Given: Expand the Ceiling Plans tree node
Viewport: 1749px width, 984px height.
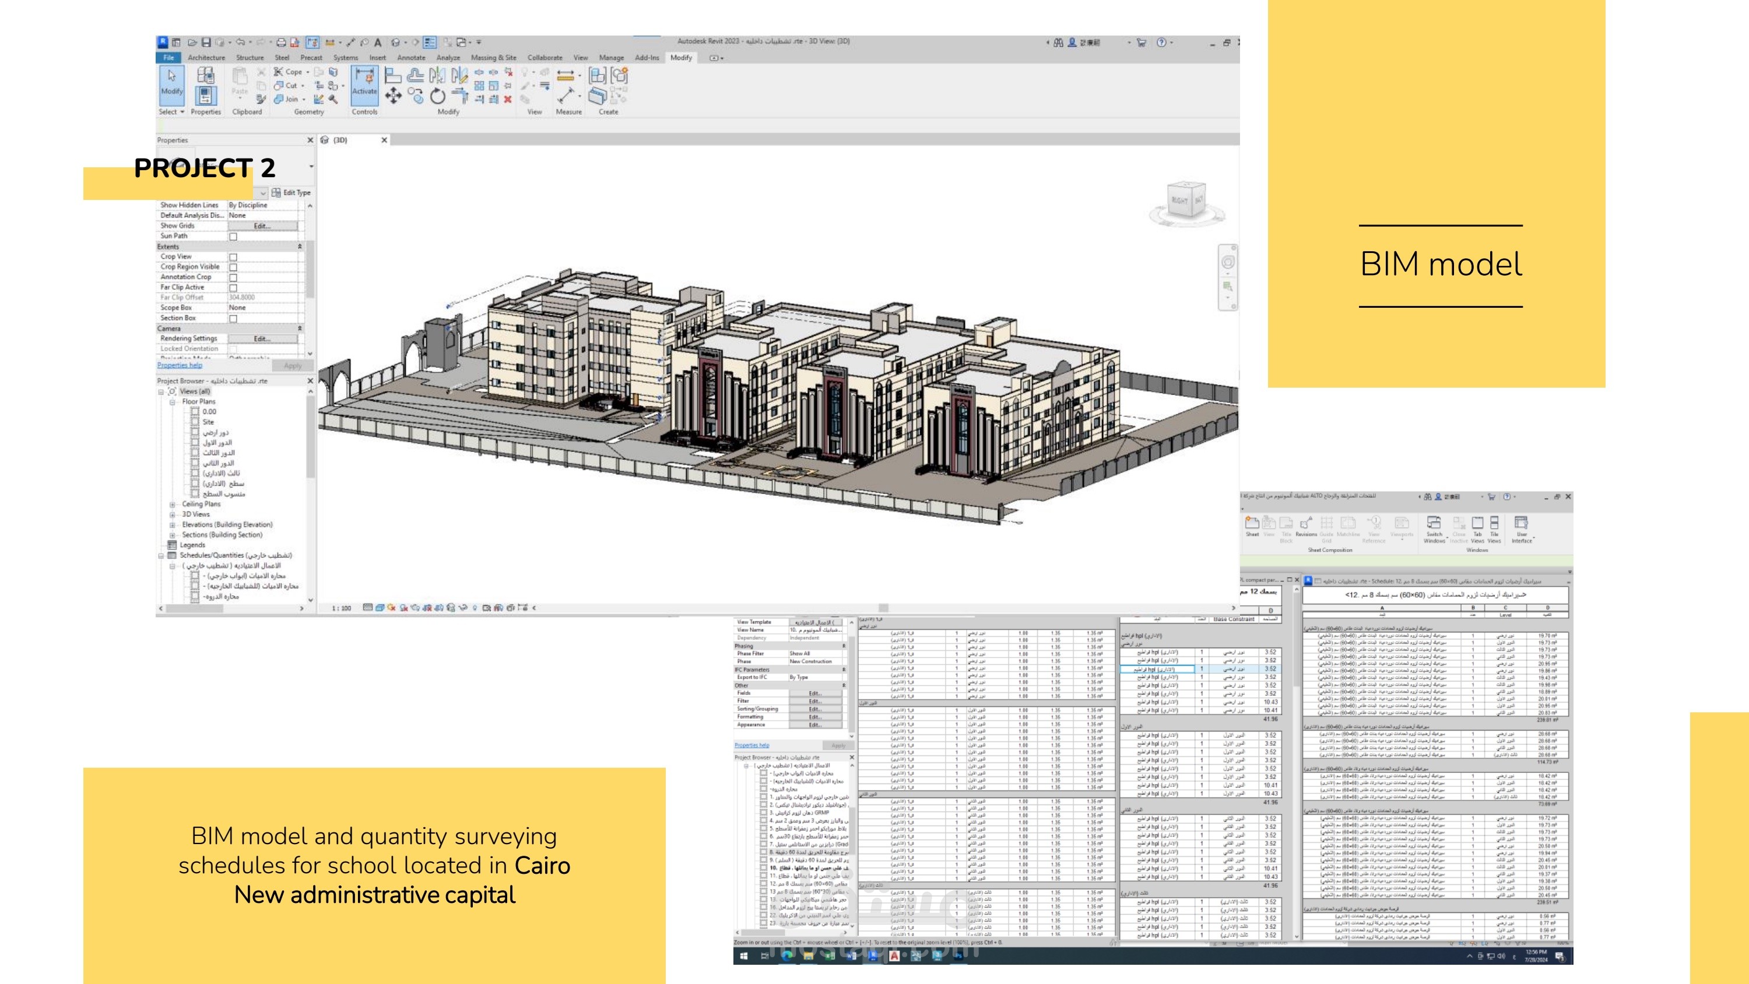Looking at the screenshot, I should point(173,504).
